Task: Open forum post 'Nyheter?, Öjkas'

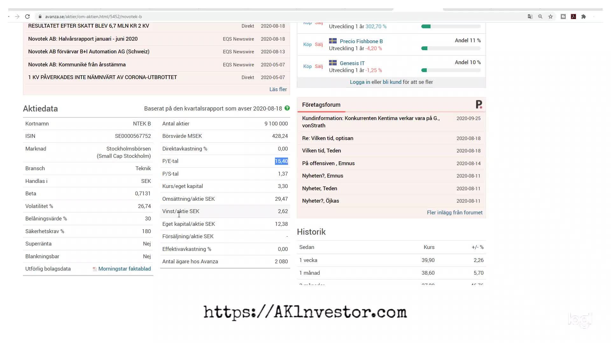Action: tap(320, 201)
